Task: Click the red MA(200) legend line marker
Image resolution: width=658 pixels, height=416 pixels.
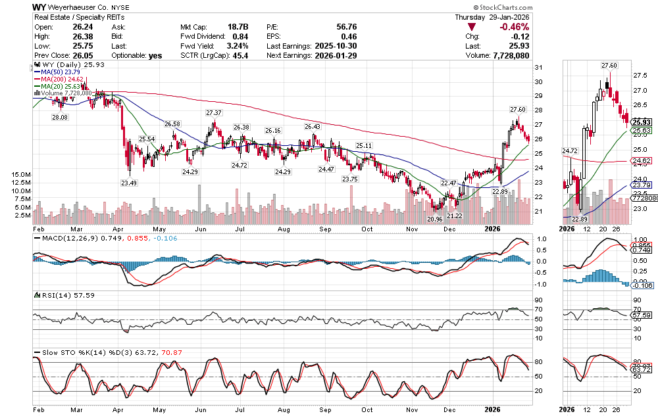Action: [x=37, y=79]
